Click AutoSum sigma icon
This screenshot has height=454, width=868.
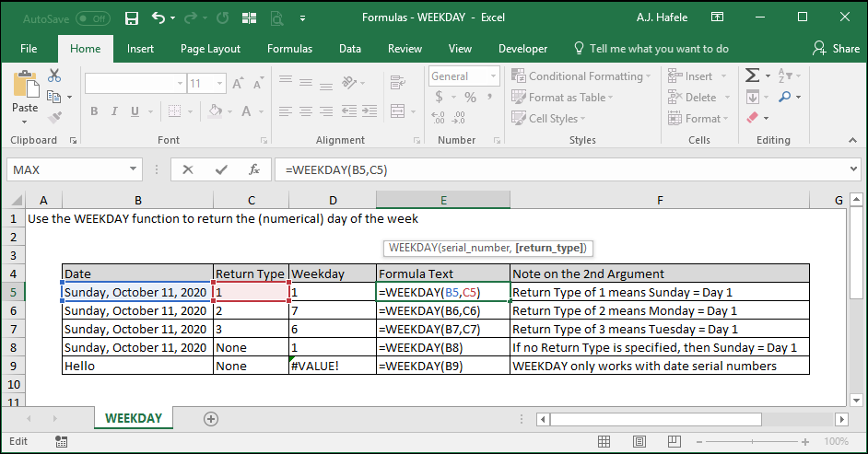[752, 76]
